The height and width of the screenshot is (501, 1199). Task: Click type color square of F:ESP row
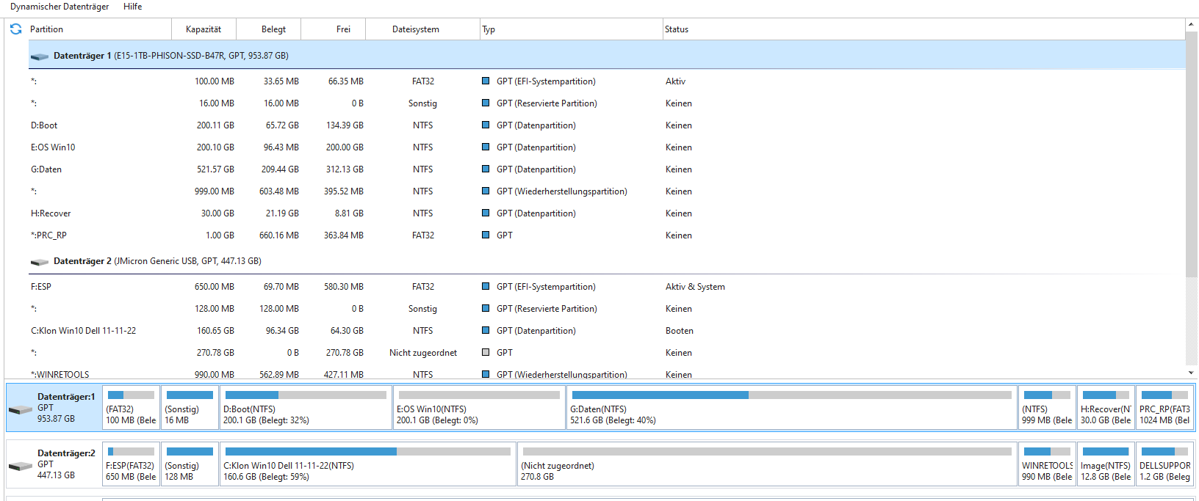(486, 286)
